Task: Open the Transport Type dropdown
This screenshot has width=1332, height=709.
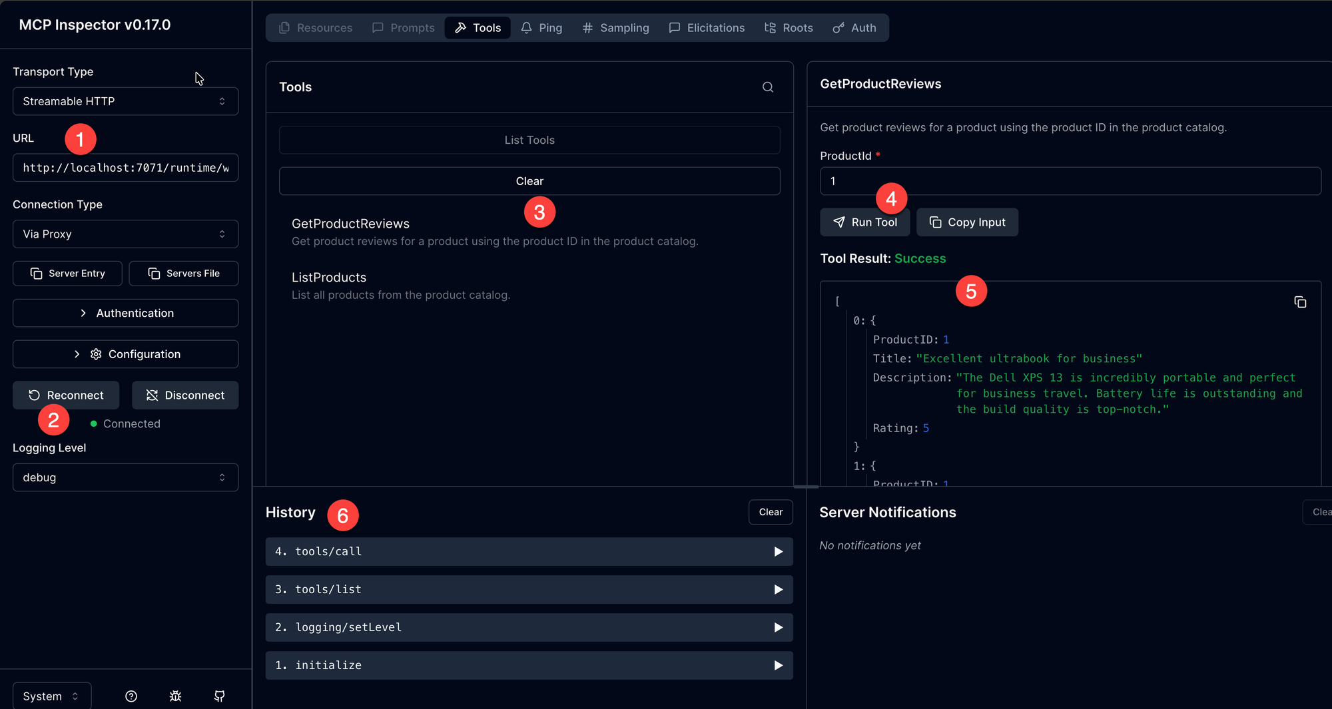Action: [125, 101]
